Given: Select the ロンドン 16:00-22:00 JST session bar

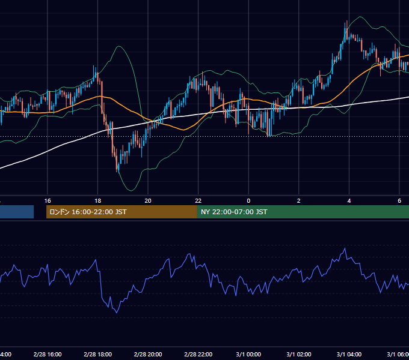Looking at the screenshot, I should [x=121, y=212].
